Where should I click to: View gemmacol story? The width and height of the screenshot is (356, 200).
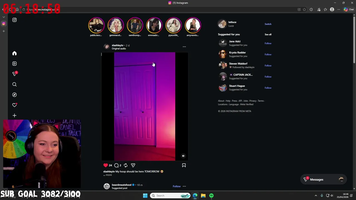pyautogui.click(x=115, y=25)
